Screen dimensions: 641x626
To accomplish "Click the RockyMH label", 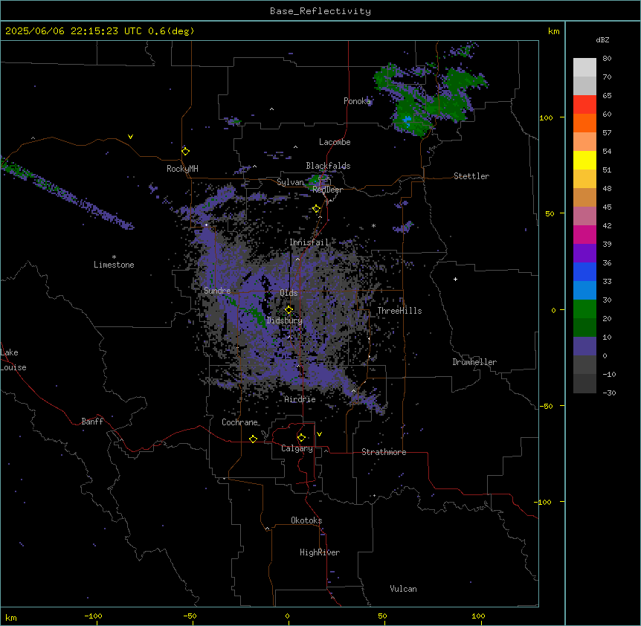I will pyautogui.click(x=182, y=169).
